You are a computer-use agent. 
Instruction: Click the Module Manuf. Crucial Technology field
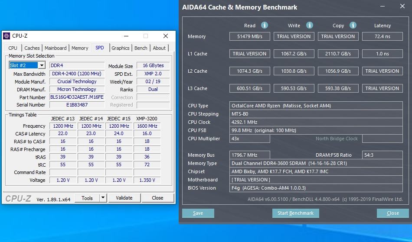click(x=77, y=81)
